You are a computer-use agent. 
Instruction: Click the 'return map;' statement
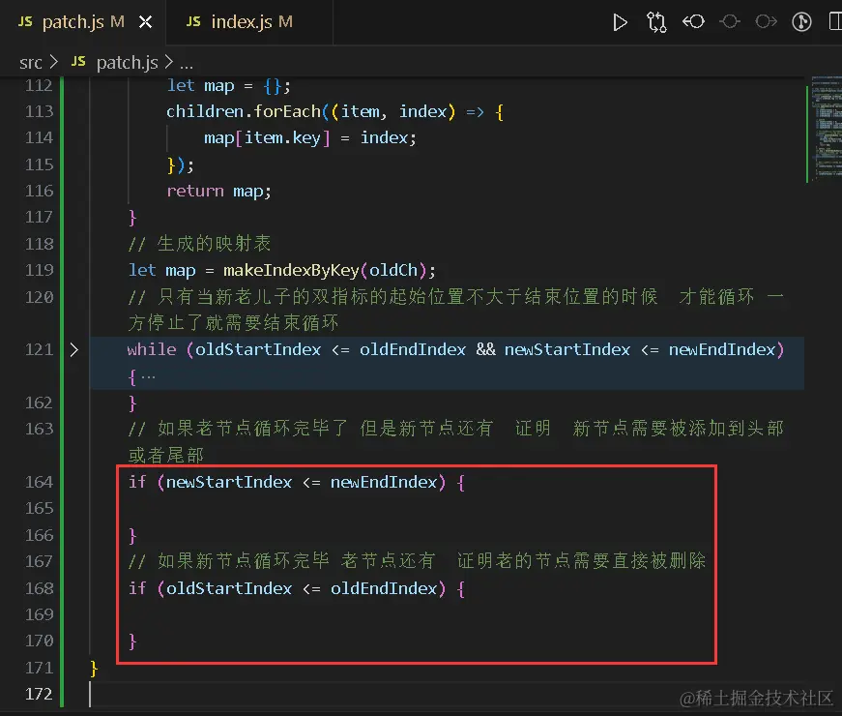(219, 192)
